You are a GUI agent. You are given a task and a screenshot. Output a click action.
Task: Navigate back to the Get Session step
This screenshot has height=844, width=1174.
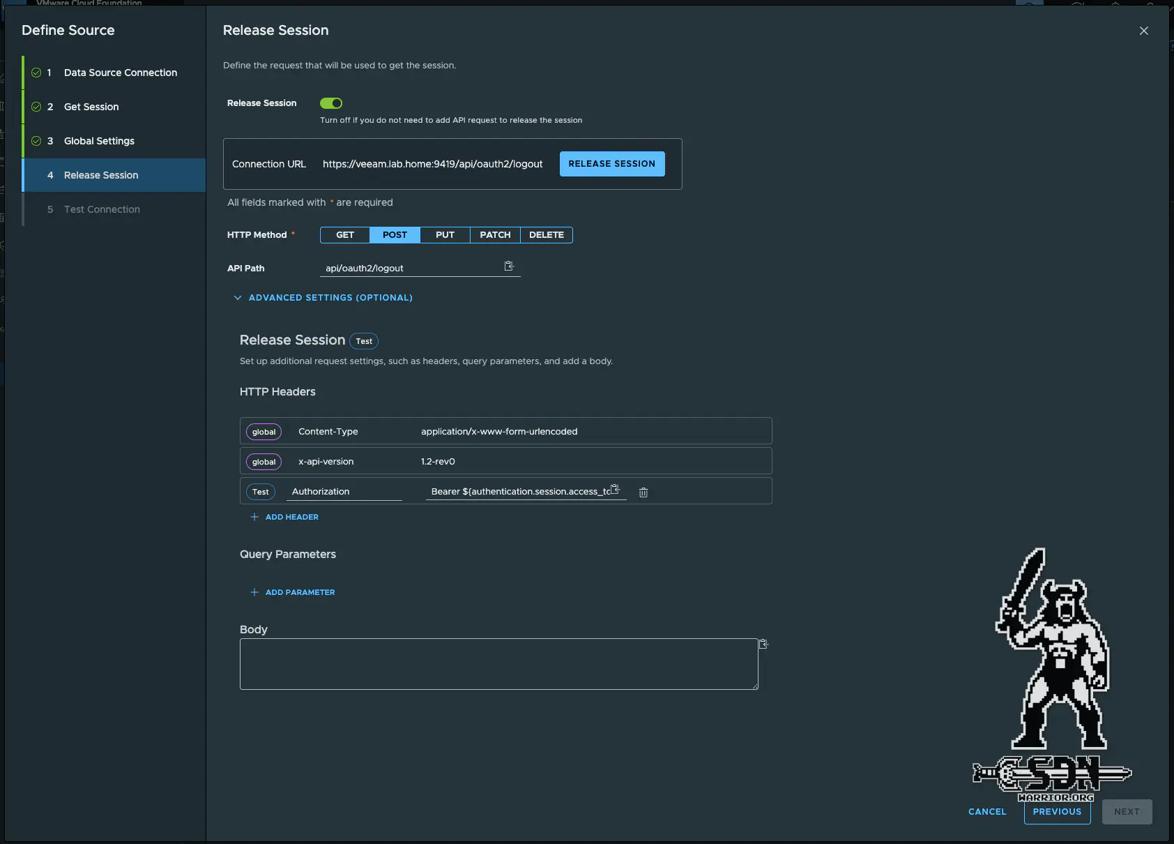[x=91, y=107]
